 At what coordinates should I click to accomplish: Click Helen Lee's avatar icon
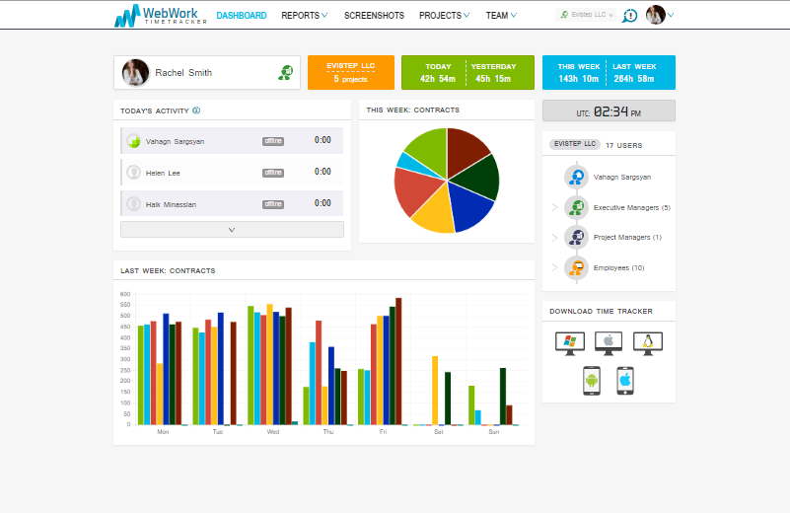coord(133,173)
